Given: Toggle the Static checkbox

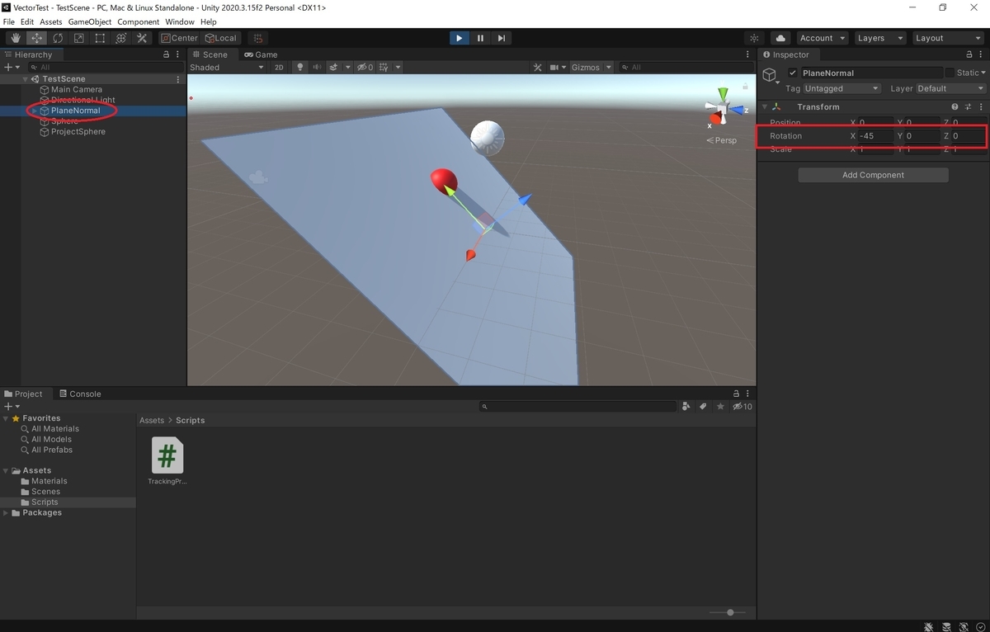Looking at the screenshot, I should (x=949, y=73).
